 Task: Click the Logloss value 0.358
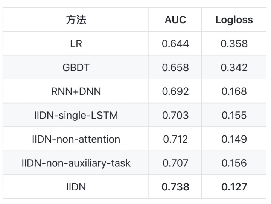tap(234, 44)
